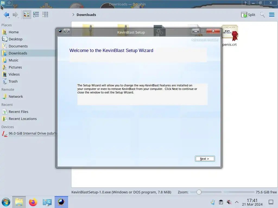Toggle keep-on-all-desktops pin in KevinBlast Setup titlebar
The height and width of the screenshot is (208, 278).
[x=67, y=31]
